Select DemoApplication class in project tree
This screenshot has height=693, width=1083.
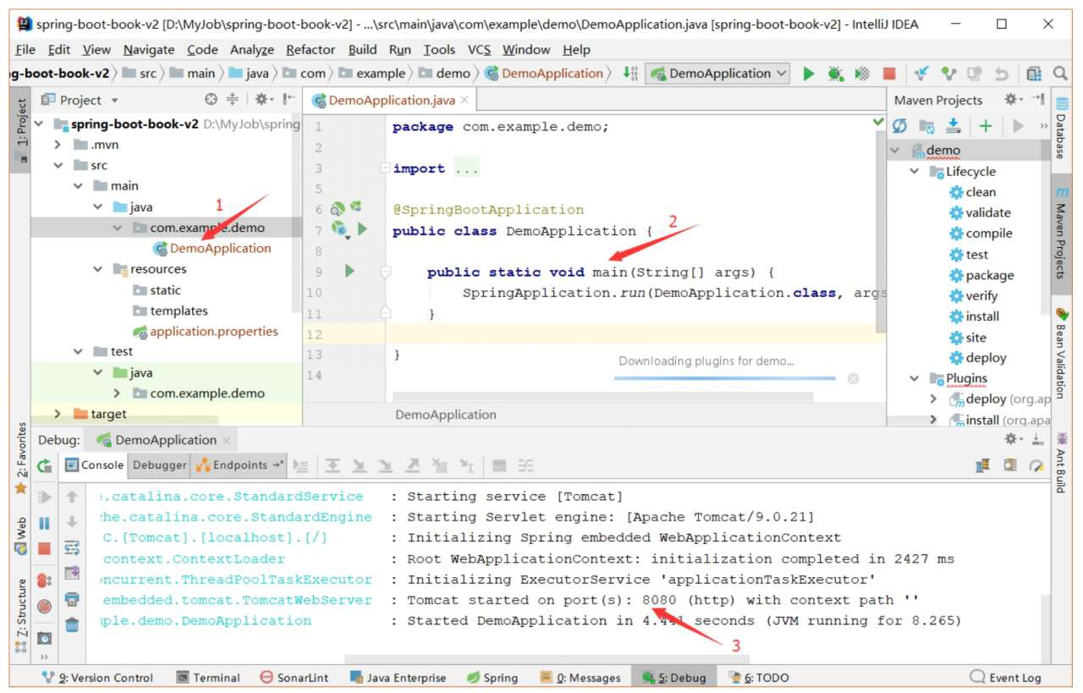click(x=212, y=249)
